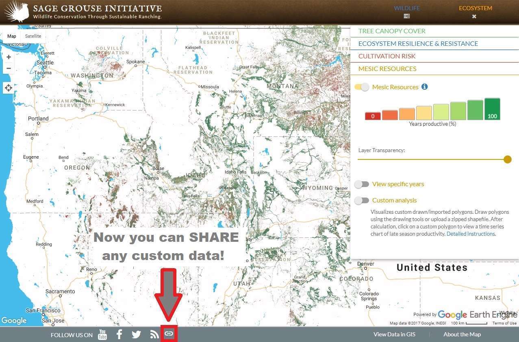Enable the Custom analysis switch
519x342 pixels.
click(x=362, y=200)
